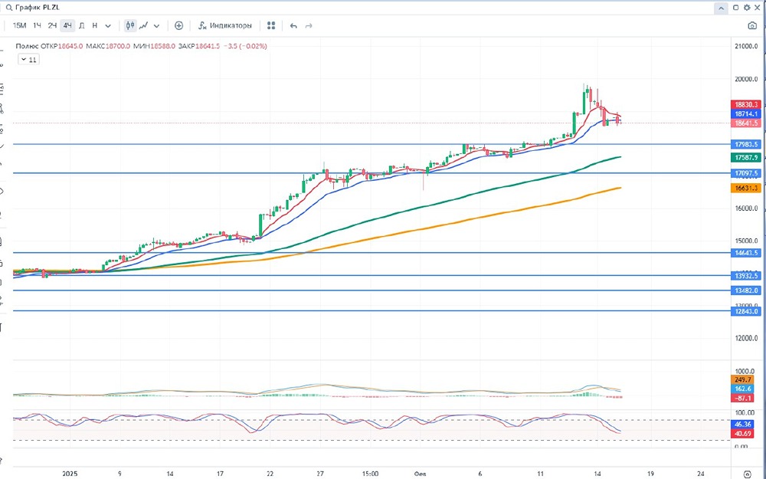
Task: Click the stochastic blue label 46.36
Action: (x=742, y=425)
